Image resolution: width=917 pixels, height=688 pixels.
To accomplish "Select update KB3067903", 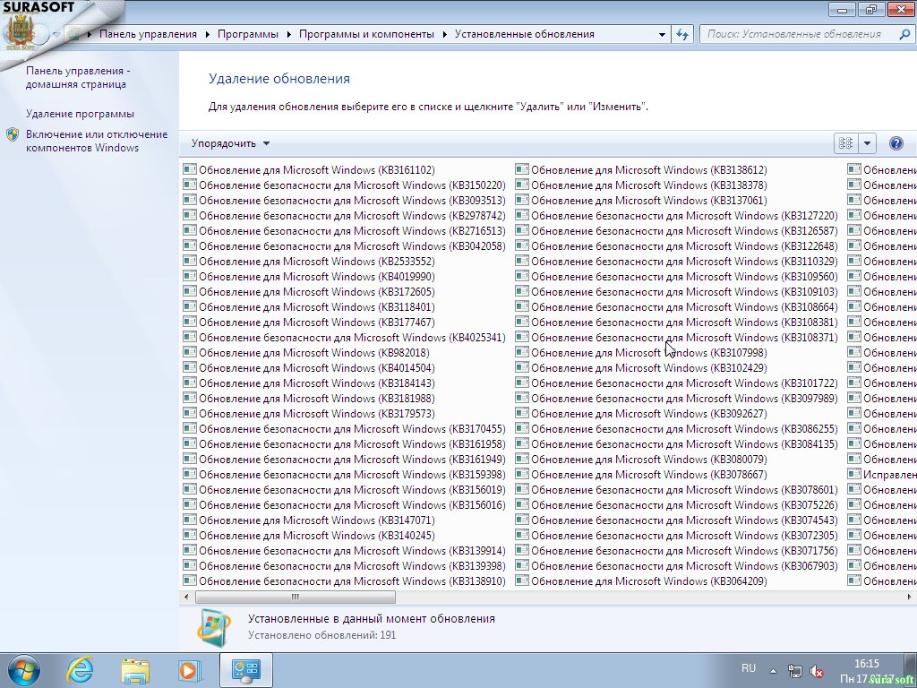I will click(677, 565).
